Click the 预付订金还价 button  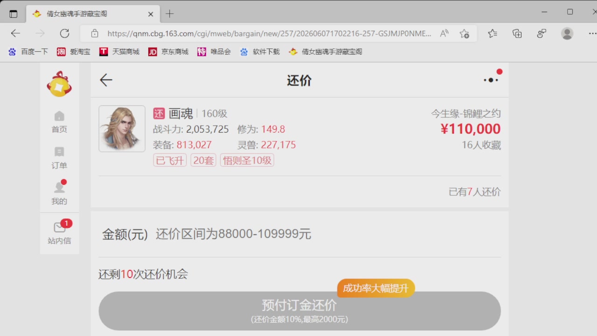(299, 311)
